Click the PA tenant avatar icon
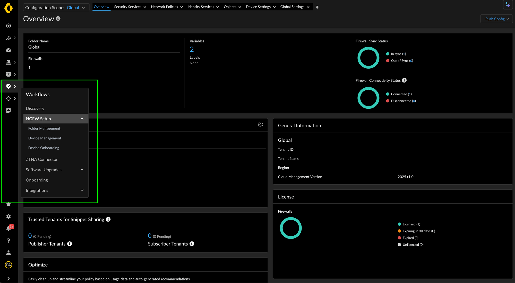Screen dimensions: 515x283 click(x=8, y=265)
